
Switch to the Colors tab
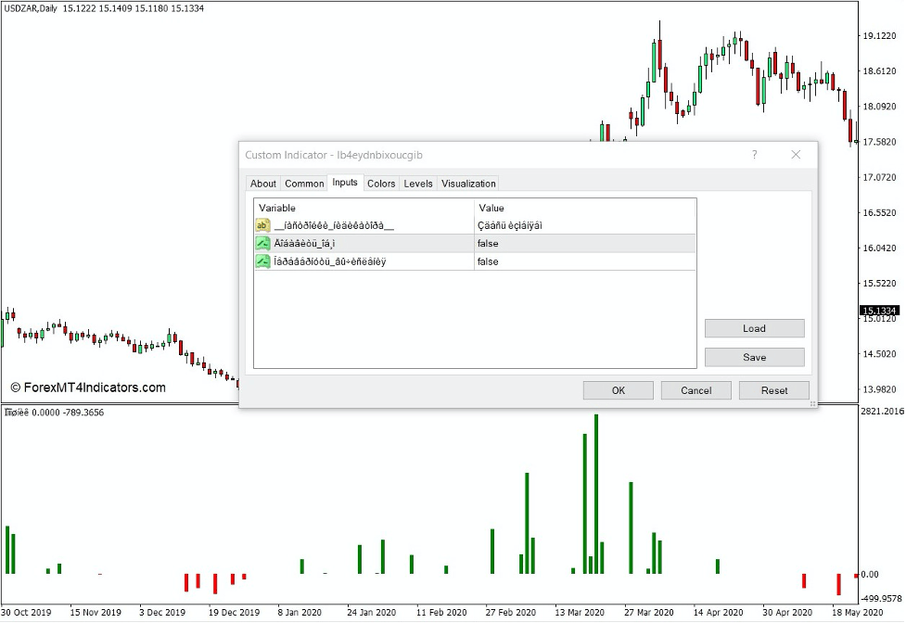[380, 183]
